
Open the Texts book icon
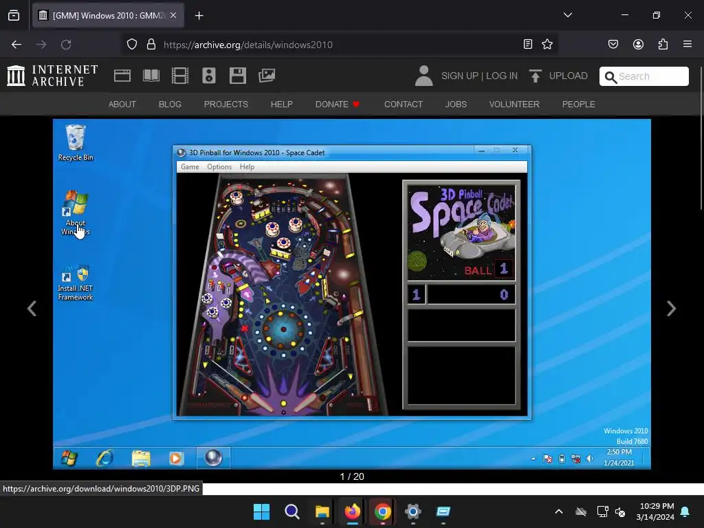point(151,76)
